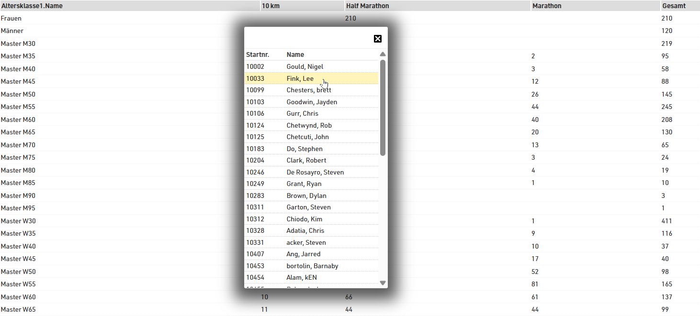This screenshot has width=700, height=316.
Task: Open Marathon count 81 for Master W55
Action: (x=535, y=284)
